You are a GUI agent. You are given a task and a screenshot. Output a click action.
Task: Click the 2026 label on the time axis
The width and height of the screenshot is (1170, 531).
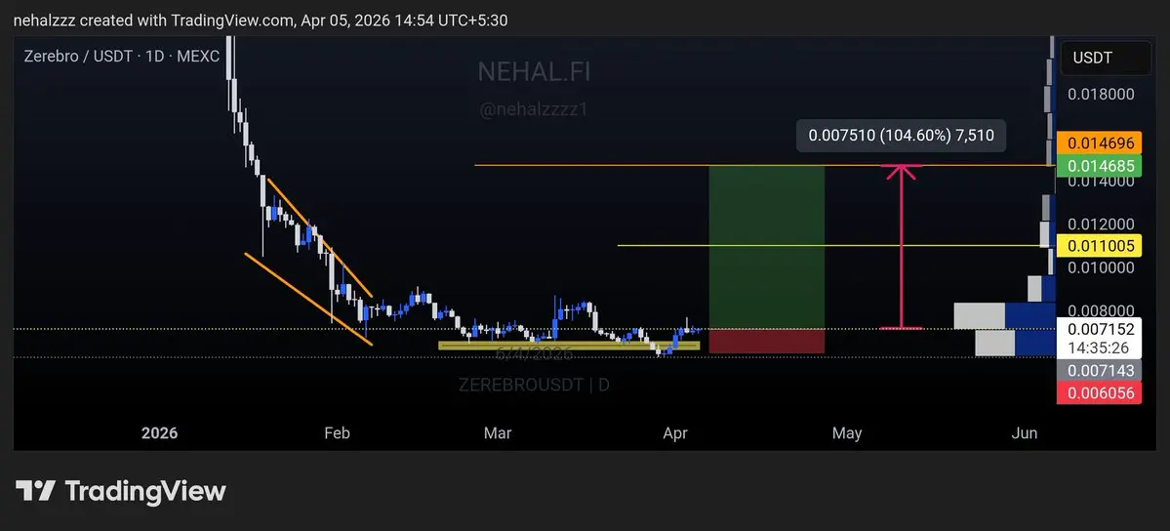pos(159,433)
